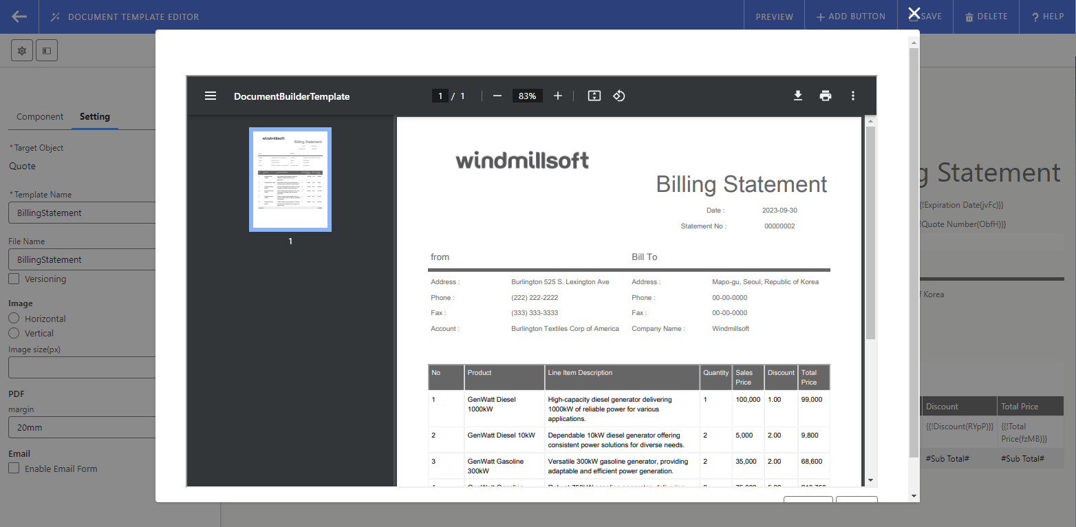The height and width of the screenshot is (527, 1076).
Task: Zoom in the PDF preview
Action: pyautogui.click(x=558, y=96)
